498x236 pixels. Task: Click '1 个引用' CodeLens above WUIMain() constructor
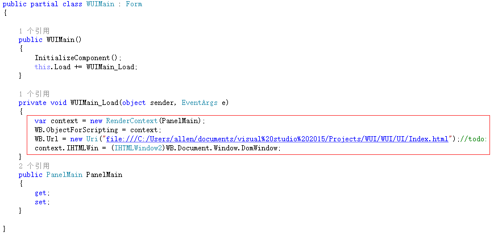[x=34, y=31]
